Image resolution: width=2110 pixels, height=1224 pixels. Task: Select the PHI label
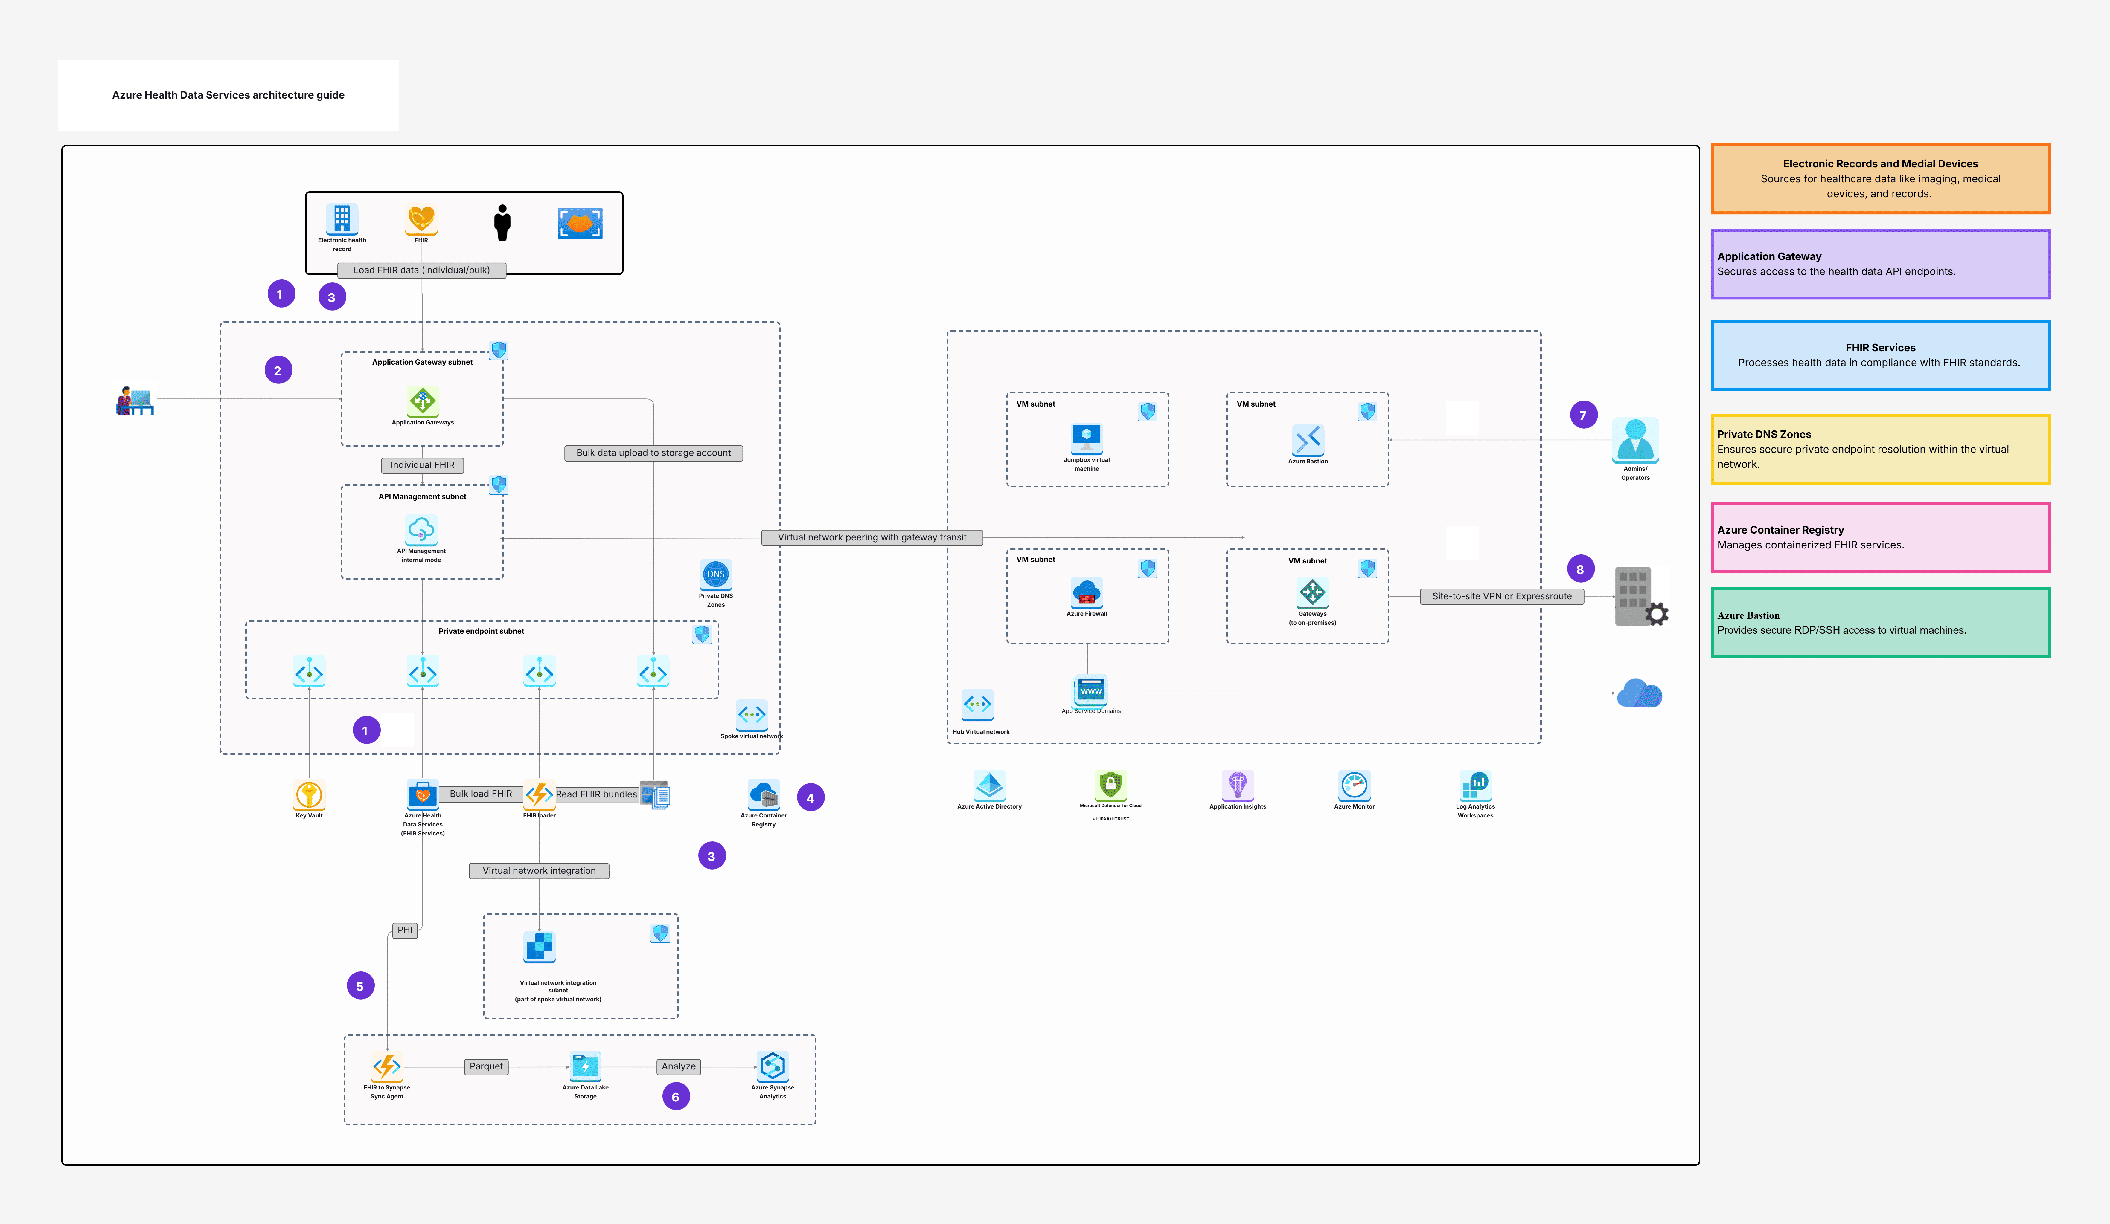tap(405, 930)
